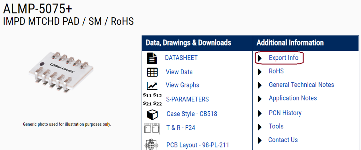Screen dimensions: 361x150
Task: Open the General Technical Notes link
Action: coord(301,85)
